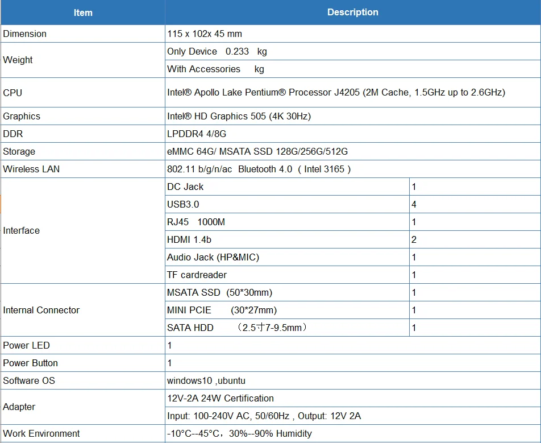Click the 'With Accessories kg' cell
Image resolution: width=541 pixels, height=443 pixels.
click(352, 69)
